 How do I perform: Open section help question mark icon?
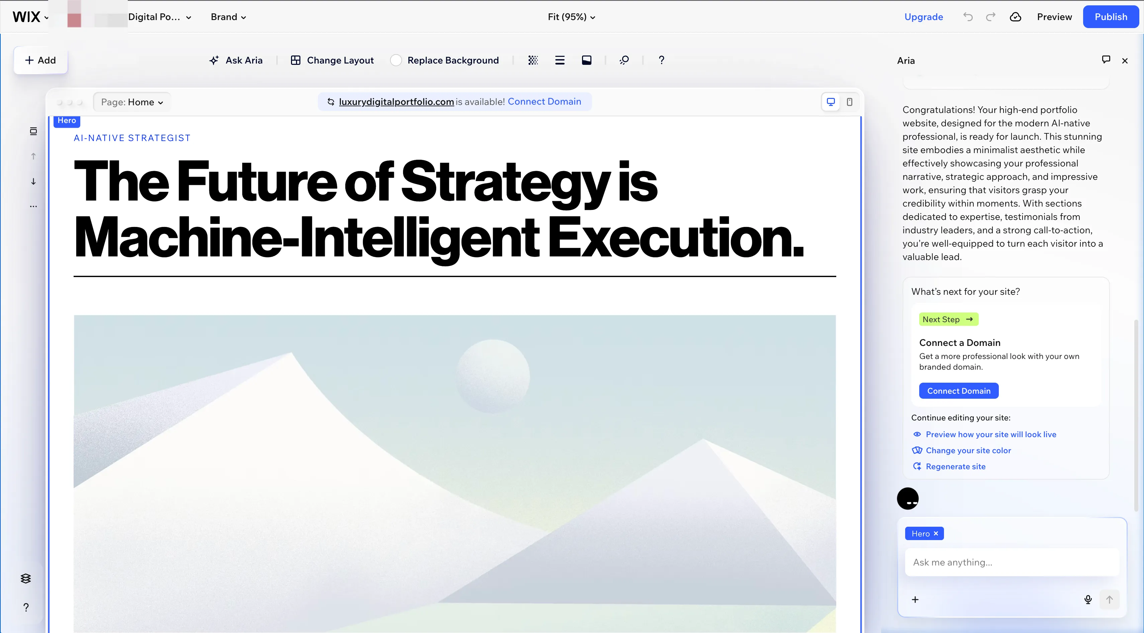point(662,60)
